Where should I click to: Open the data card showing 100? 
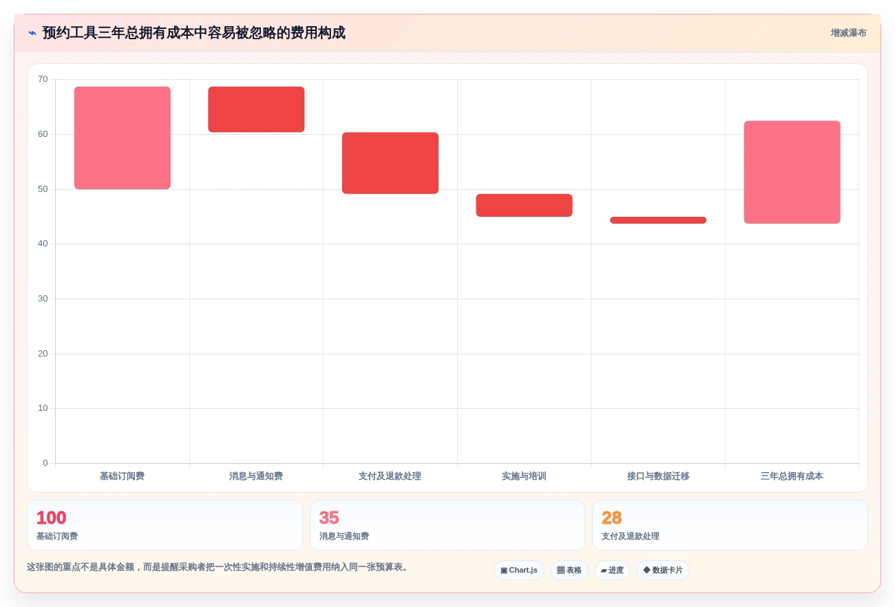click(165, 525)
